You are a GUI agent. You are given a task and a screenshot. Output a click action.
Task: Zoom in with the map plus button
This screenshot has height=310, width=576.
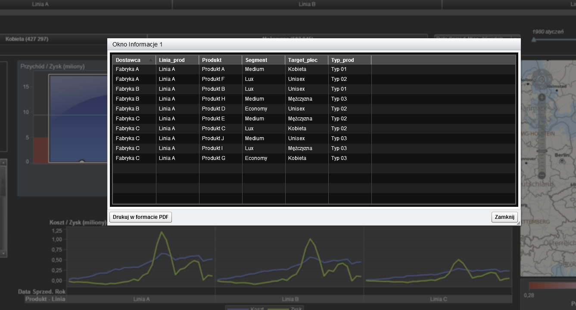click(x=542, y=98)
